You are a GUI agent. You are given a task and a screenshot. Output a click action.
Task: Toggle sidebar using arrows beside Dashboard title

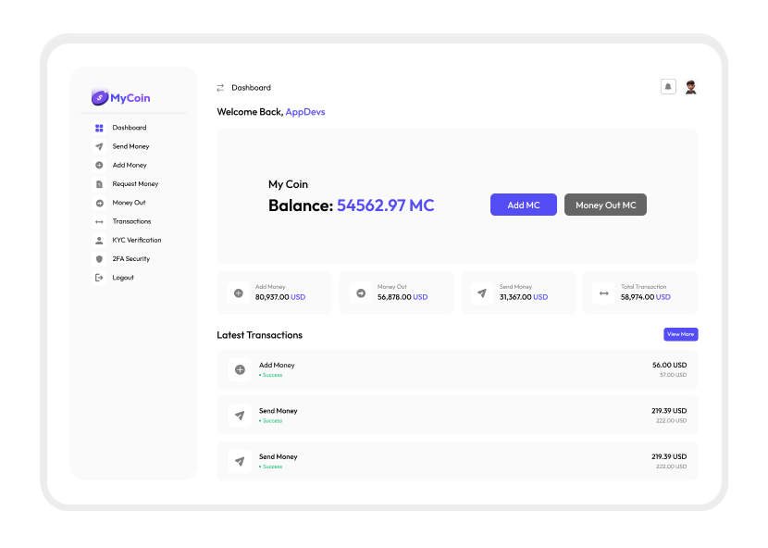click(x=220, y=88)
